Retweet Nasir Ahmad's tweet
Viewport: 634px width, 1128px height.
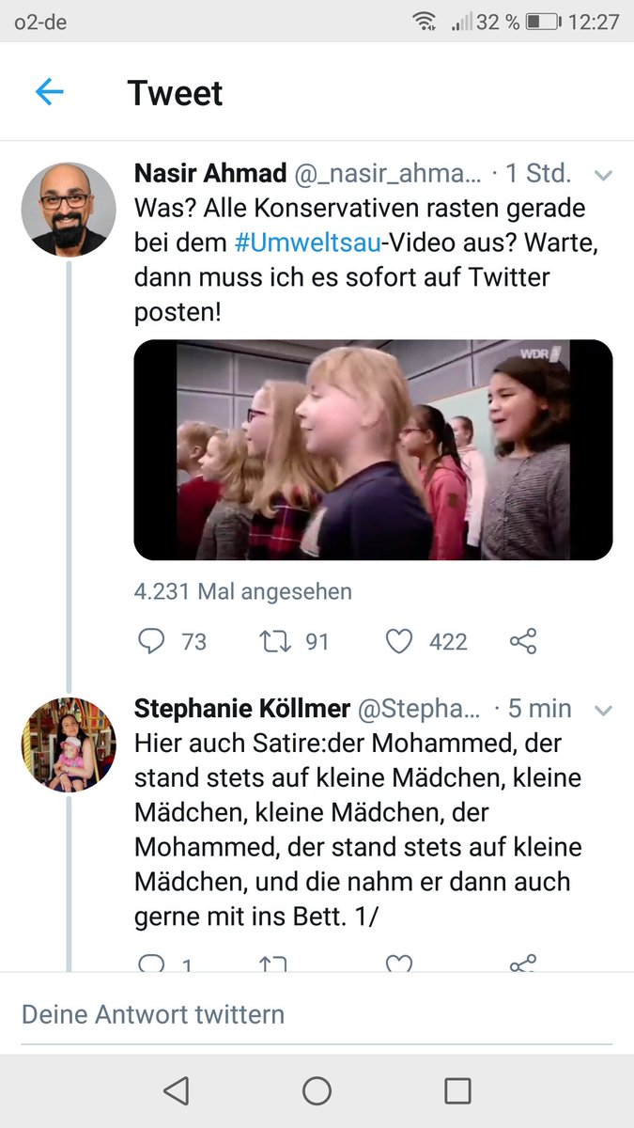(x=272, y=641)
